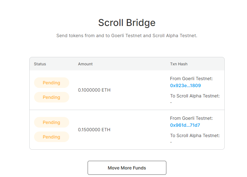Click second row From Goerli Testnet label
This screenshot has height=177, width=247.
click(x=191, y=118)
